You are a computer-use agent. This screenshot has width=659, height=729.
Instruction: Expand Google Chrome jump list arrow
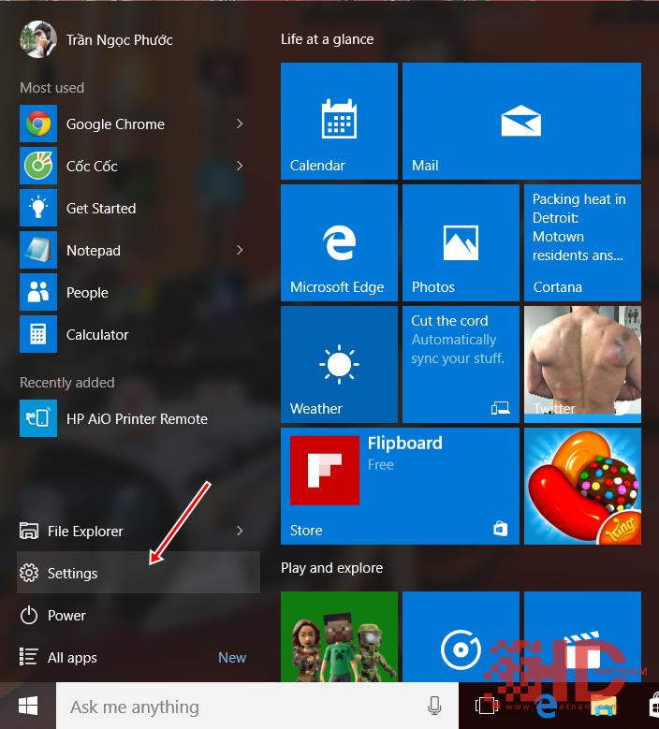[240, 124]
